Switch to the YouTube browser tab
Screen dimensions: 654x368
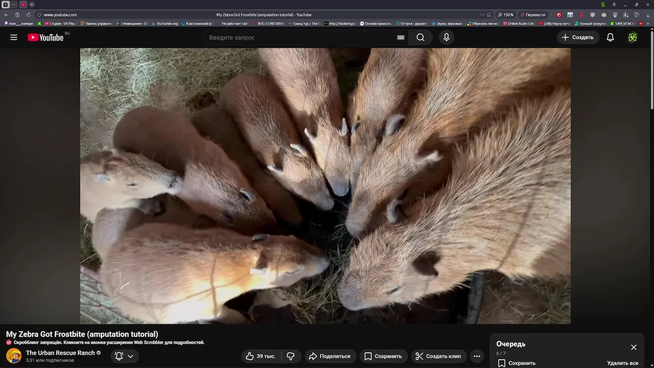pos(23,5)
